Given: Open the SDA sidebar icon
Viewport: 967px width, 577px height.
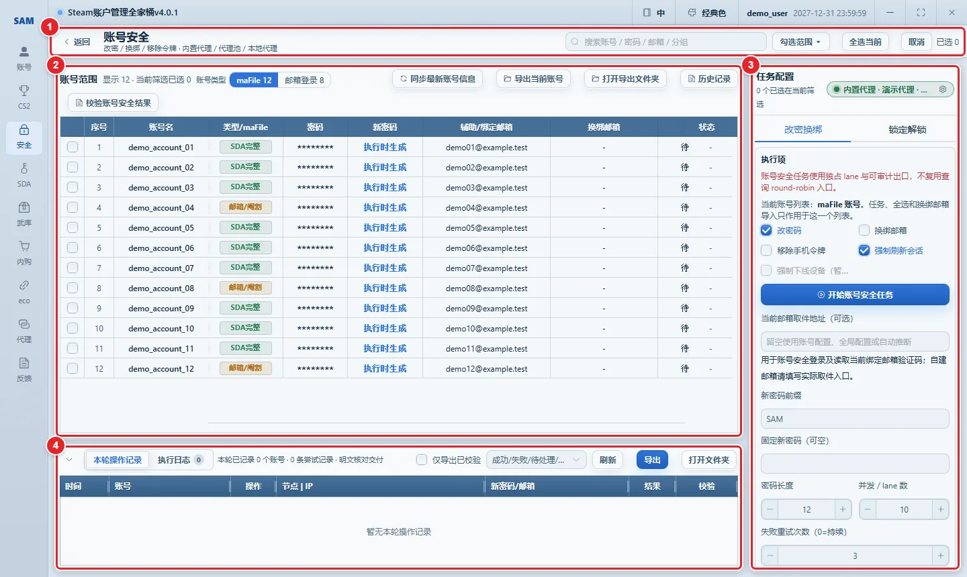Looking at the screenshot, I should [x=24, y=174].
